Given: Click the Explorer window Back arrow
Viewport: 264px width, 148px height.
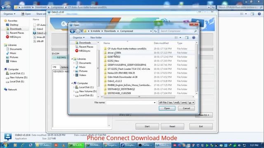Looking at the screenshot, I should click(3, 7).
